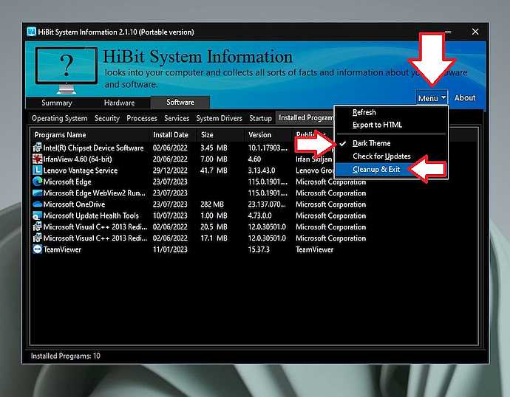Image resolution: width=510 pixels, height=397 pixels.
Task: Click the IrfanView 4.60 program icon
Action: click(x=37, y=159)
